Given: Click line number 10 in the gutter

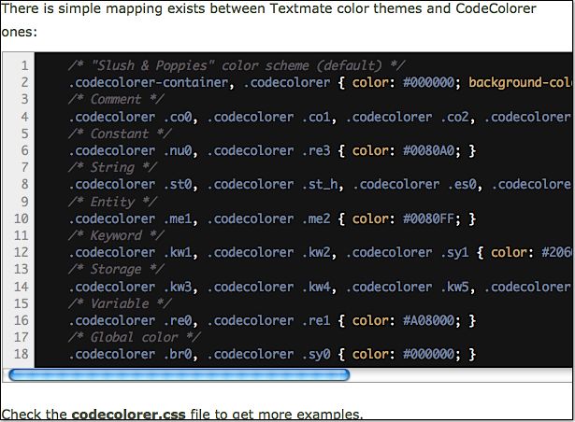Looking at the screenshot, I should 22,218.
